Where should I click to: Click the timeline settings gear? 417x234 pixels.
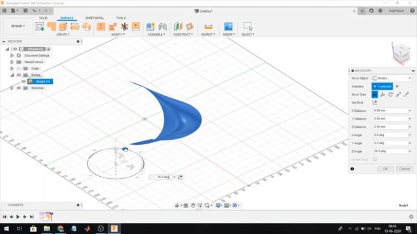tap(411, 216)
